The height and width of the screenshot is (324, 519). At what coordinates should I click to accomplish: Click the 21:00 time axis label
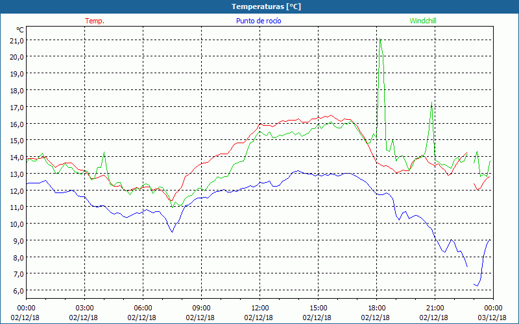pos(435,308)
